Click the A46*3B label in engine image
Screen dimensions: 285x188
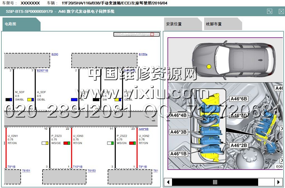pos(178,132)
